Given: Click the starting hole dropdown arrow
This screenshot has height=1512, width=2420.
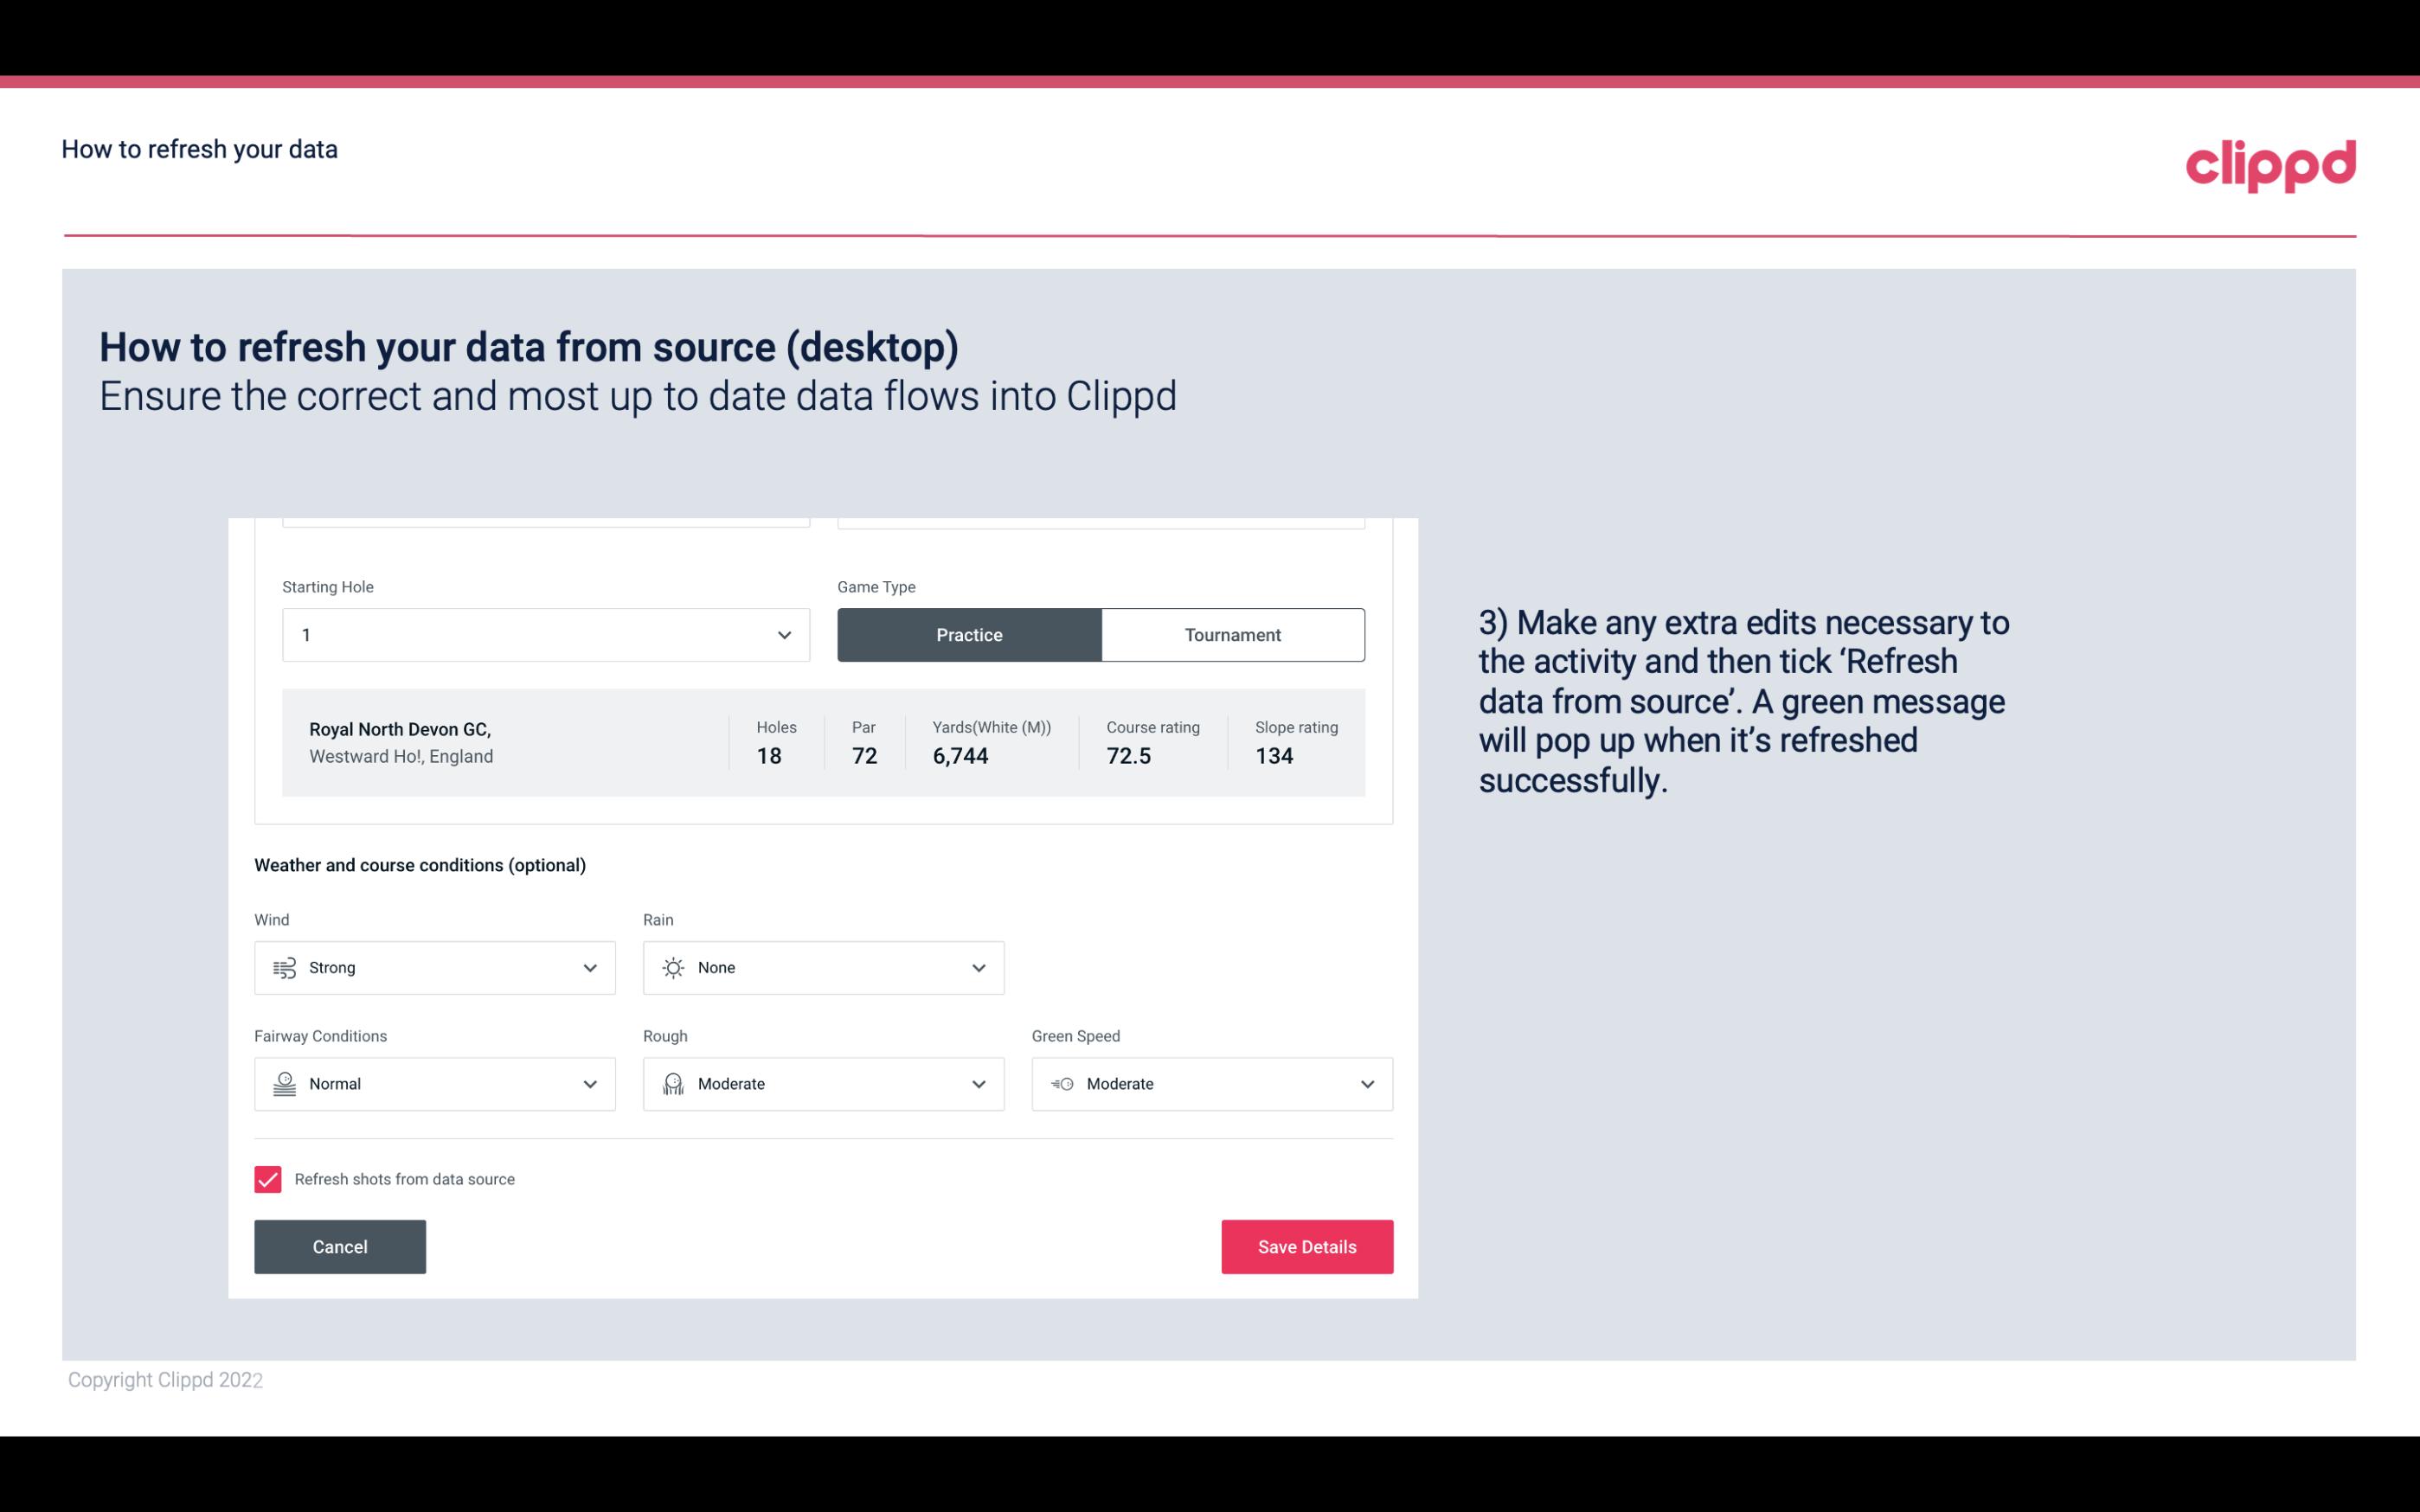Looking at the screenshot, I should coord(784,634).
